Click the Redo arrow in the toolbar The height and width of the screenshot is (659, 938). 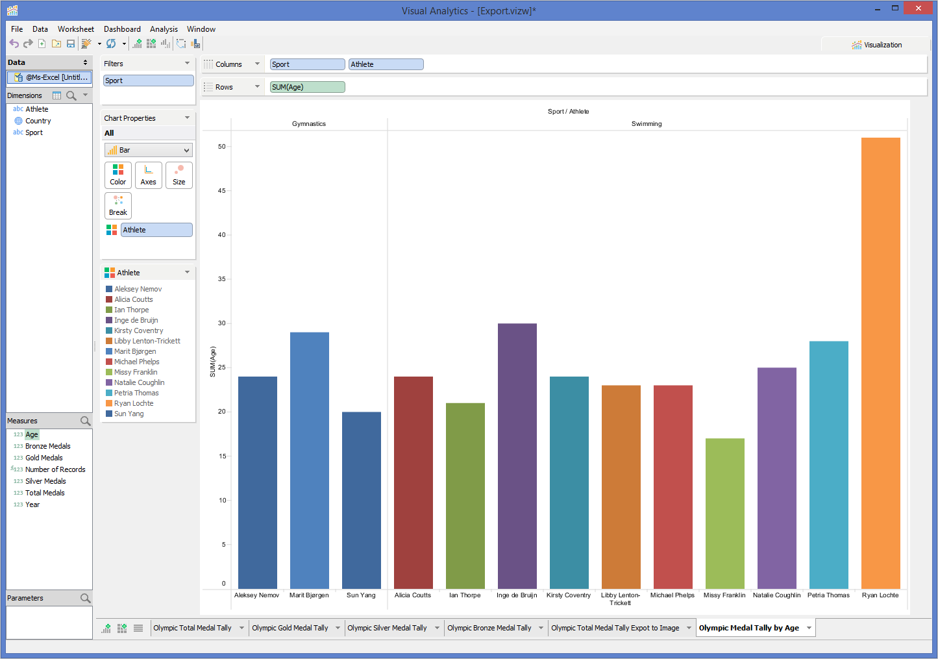coord(28,44)
